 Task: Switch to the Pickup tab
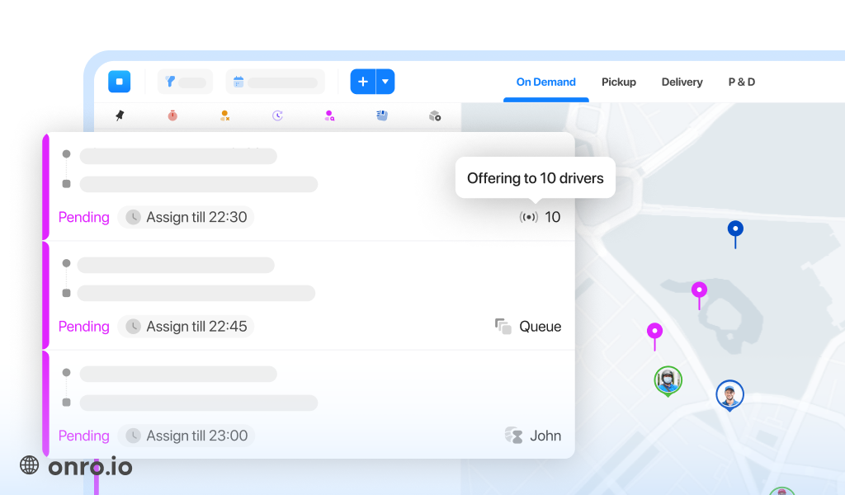click(619, 82)
